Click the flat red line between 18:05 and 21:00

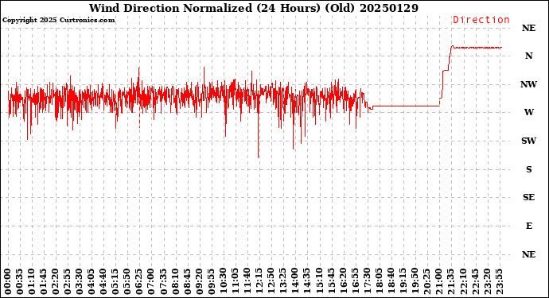(406, 106)
